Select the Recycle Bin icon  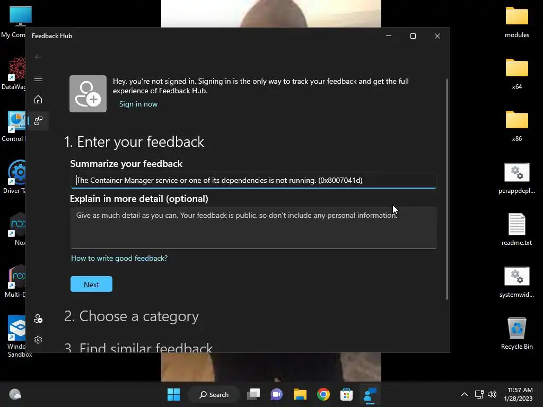[516, 333]
